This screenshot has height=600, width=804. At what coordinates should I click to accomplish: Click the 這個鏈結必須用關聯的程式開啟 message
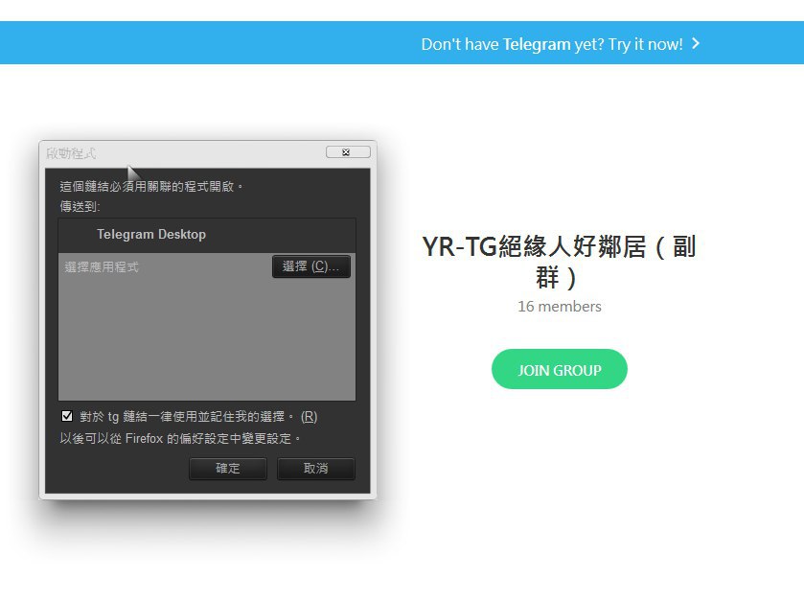click(151, 186)
